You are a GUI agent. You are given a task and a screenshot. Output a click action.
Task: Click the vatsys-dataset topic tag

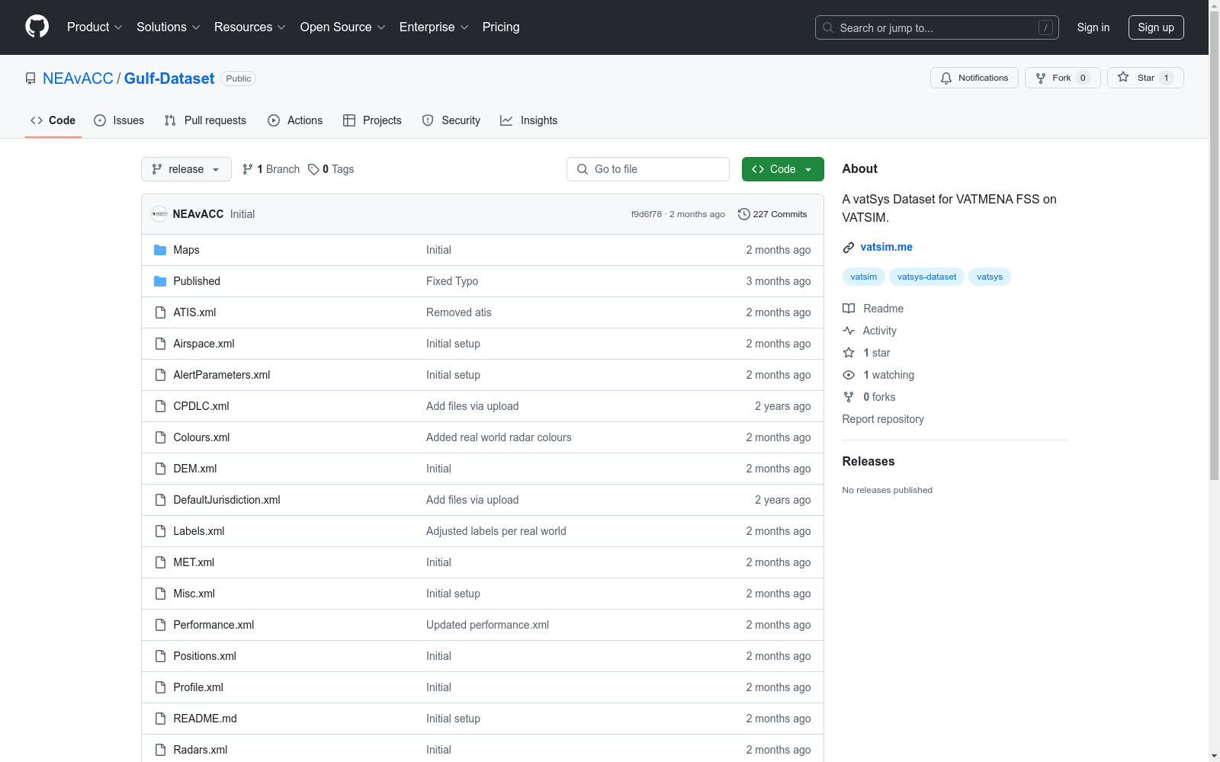tap(926, 277)
